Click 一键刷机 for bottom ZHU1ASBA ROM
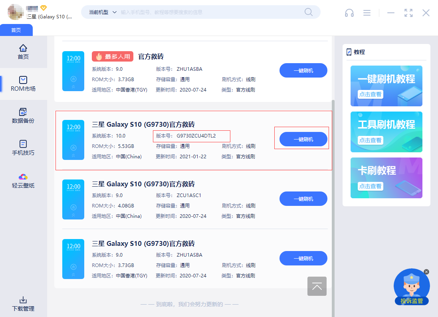 tap(303, 258)
